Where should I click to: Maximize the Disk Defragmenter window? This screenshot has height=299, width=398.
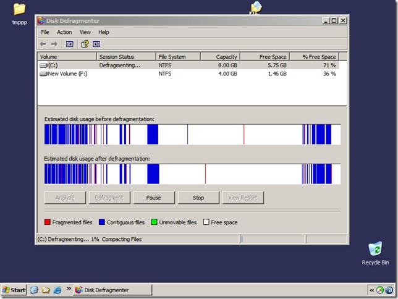coord(334,20)
